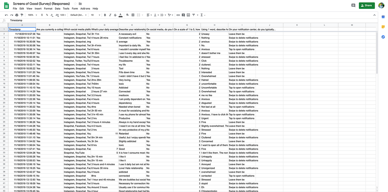Move document using the folder icon
Viewport: 388px width, 192px height.
pos(80,4)
